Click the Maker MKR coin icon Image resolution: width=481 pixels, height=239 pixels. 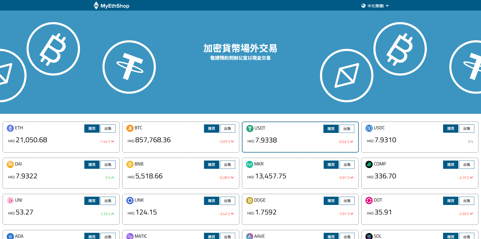click(x=250, y=164)
